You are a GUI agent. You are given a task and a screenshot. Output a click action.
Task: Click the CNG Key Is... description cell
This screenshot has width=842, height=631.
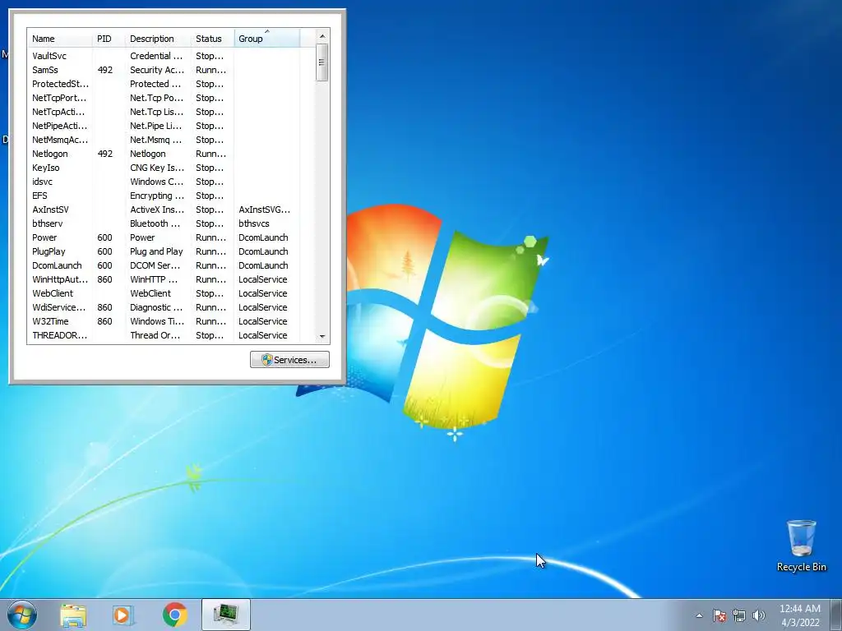click(x=157, y=168)
